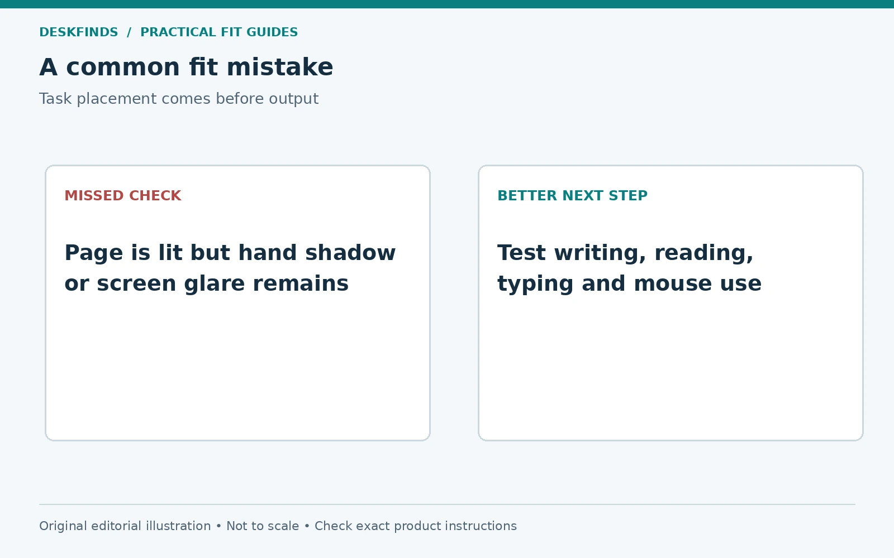Click the footer note 'Original editorial illustration'

click(125, 526)
